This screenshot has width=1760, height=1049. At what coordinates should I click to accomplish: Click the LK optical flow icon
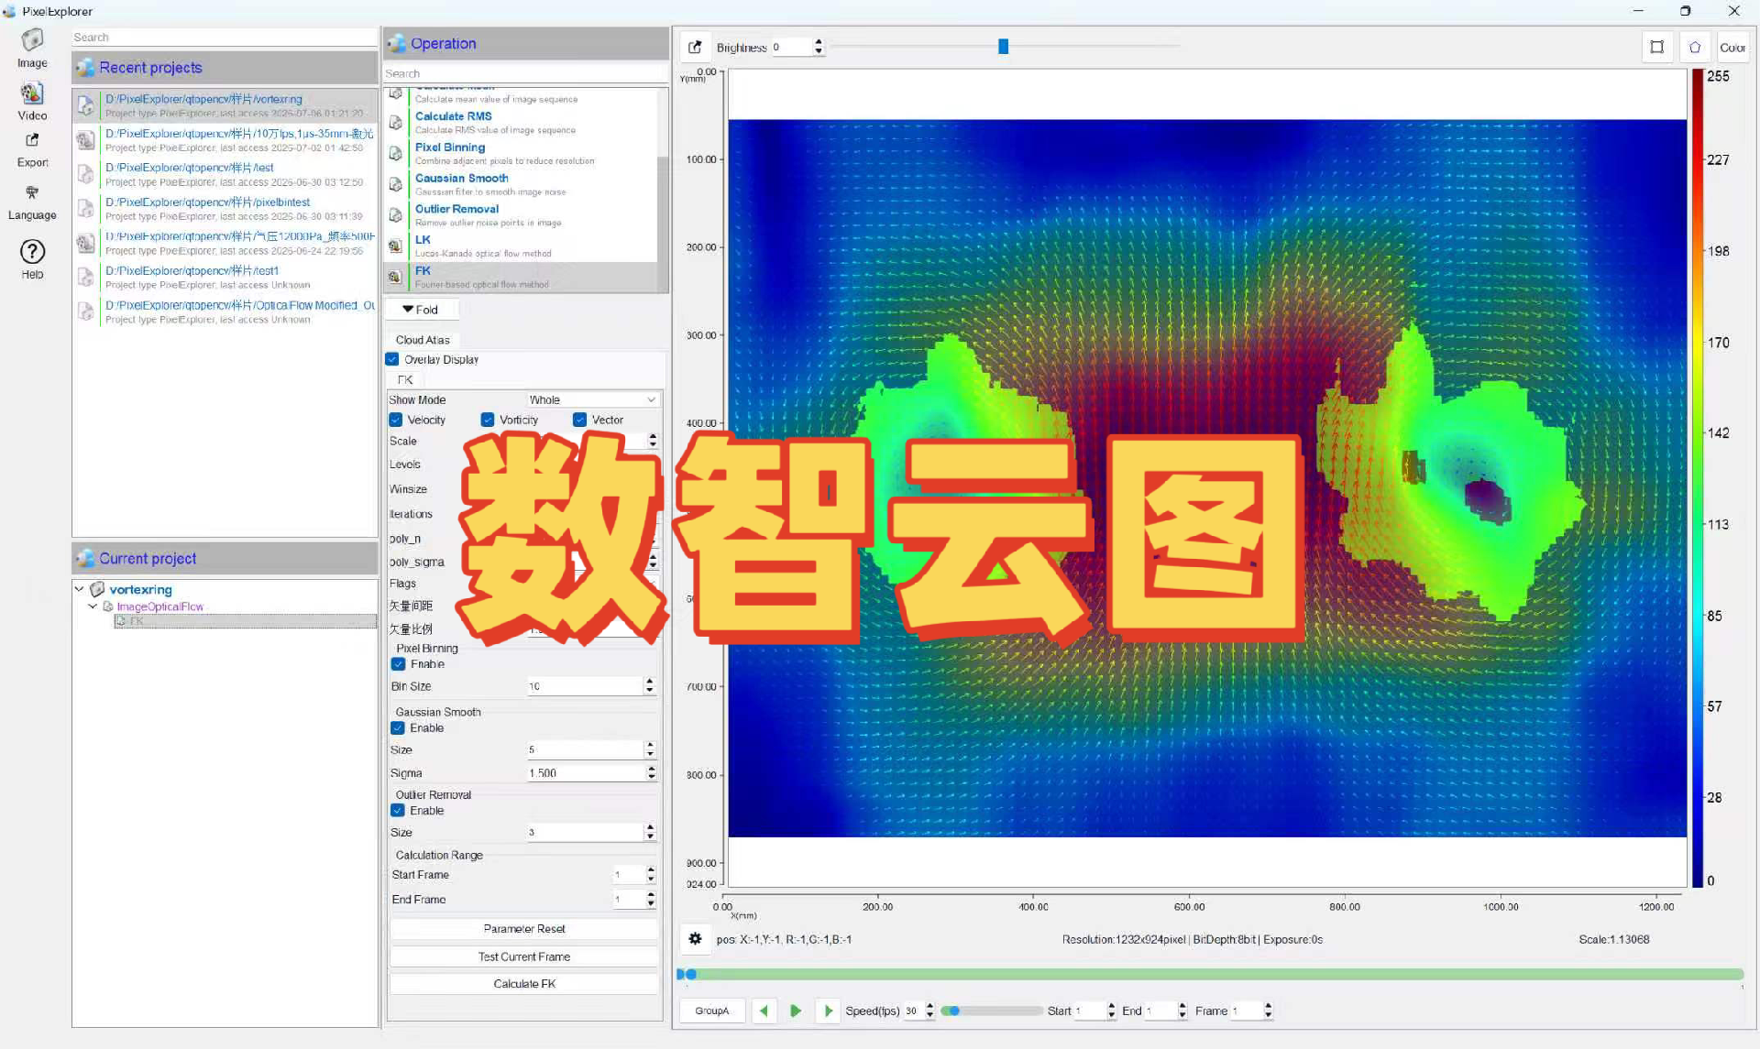pyautogui.click(x=396, y=246)
